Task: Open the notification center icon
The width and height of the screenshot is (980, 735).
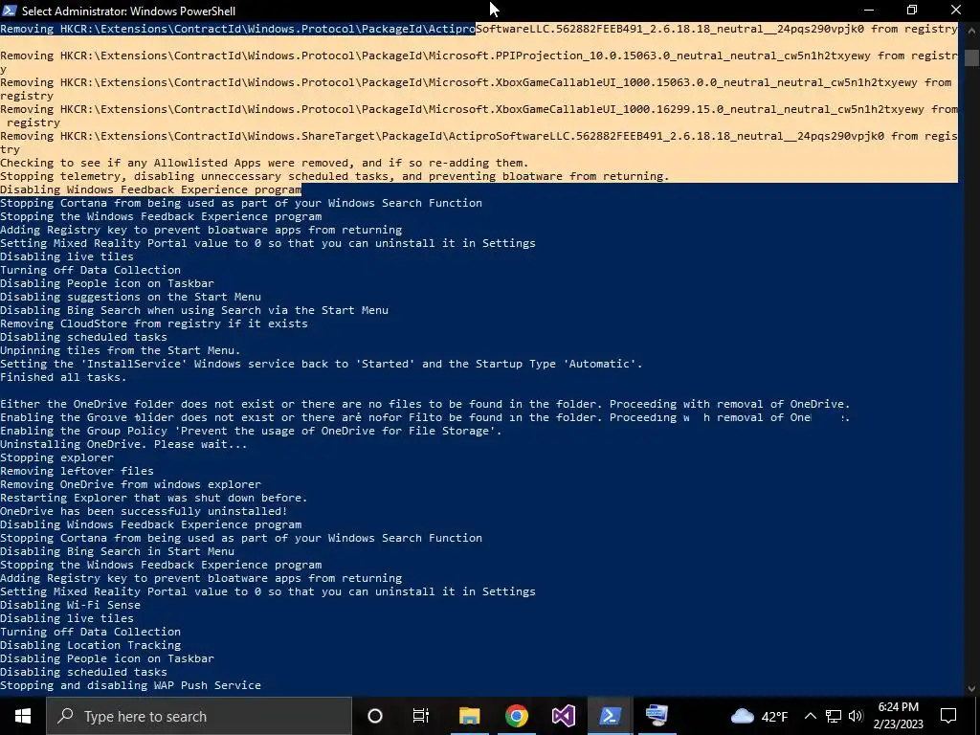Action: [x=948, y=716]
